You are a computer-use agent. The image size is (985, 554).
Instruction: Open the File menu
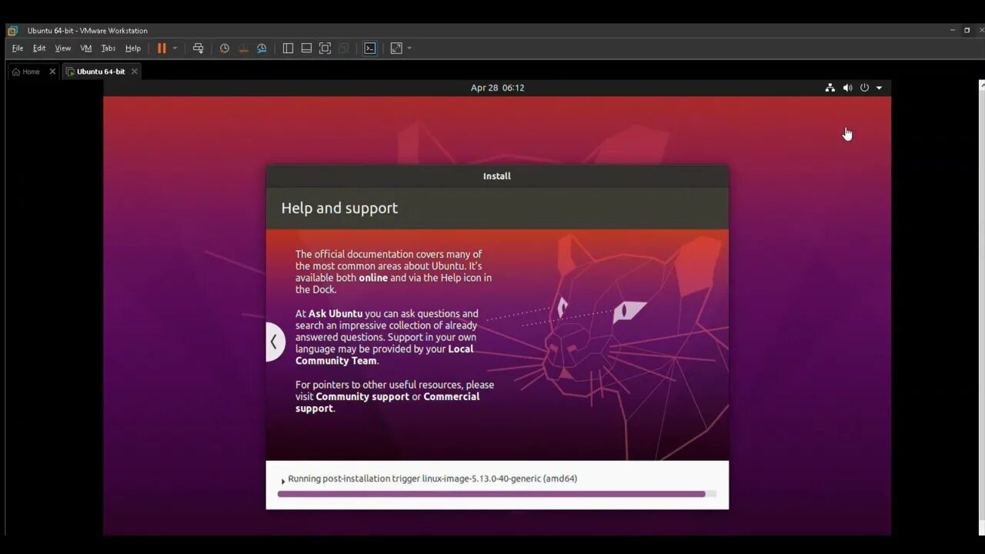tap(18, 48)
